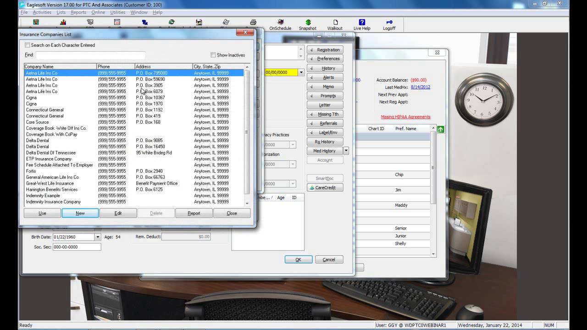Click the green circular arrows toolbar icon

172,22
